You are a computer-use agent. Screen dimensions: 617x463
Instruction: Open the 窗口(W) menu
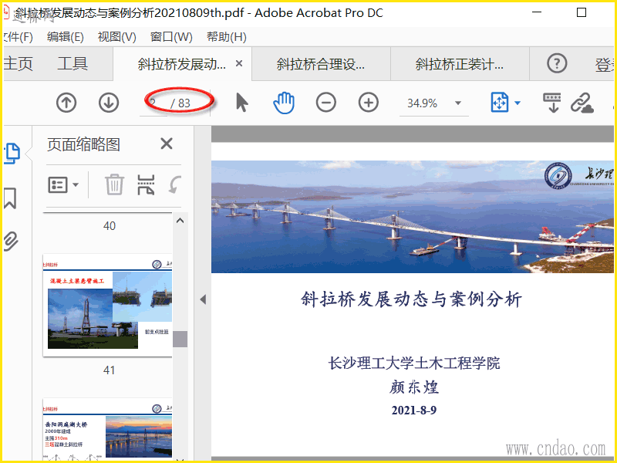(x=171, y=37)
